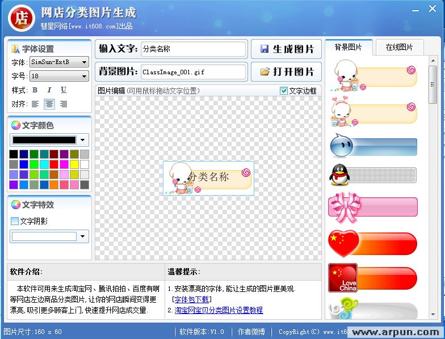Toggle italic text style
The width and height of the screenshot is (445, 339).
coord(49,90)
